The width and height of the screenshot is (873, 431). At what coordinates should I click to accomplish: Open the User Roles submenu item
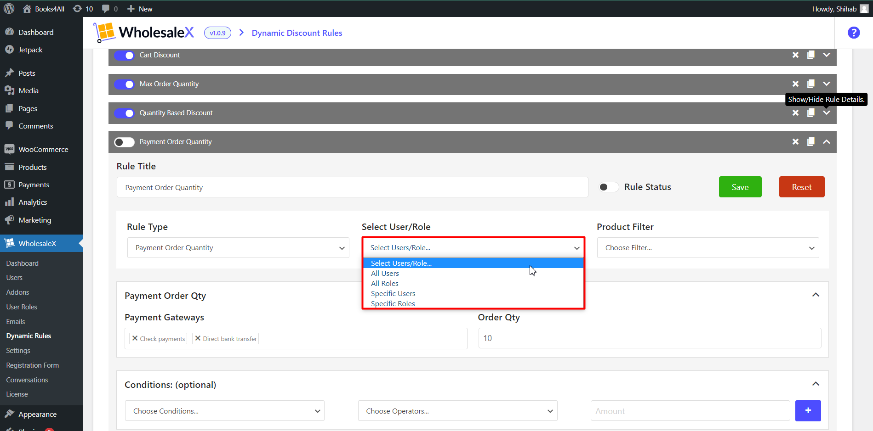click(22, 307)
